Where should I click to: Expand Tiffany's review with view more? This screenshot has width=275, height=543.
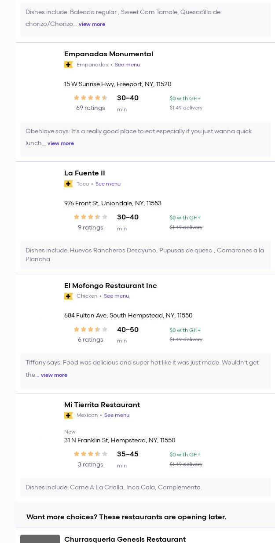point(54,375)
